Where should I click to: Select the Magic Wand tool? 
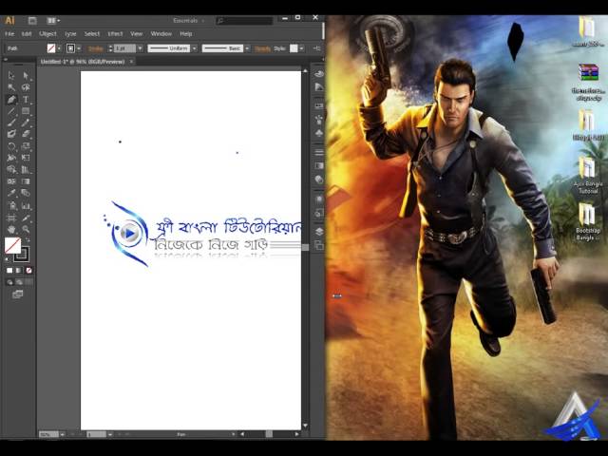pyautogui.click(x=11, y=87)
